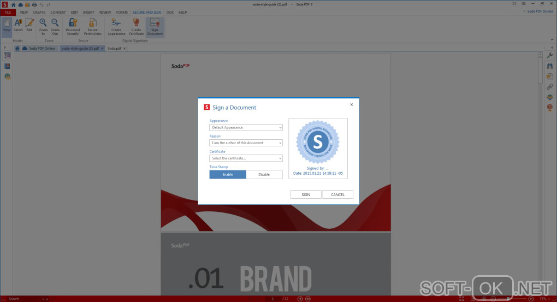Switch to the INSERT ribbon tab
This screenshot has width=557, height=302.
coord(88,13)
